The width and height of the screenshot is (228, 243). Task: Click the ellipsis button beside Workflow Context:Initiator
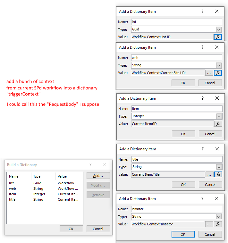209,224
